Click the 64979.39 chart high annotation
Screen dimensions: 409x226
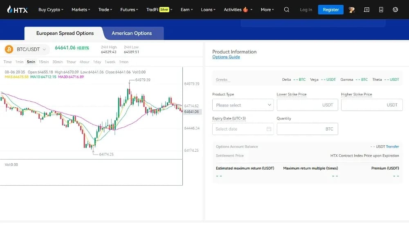point(143,80)
